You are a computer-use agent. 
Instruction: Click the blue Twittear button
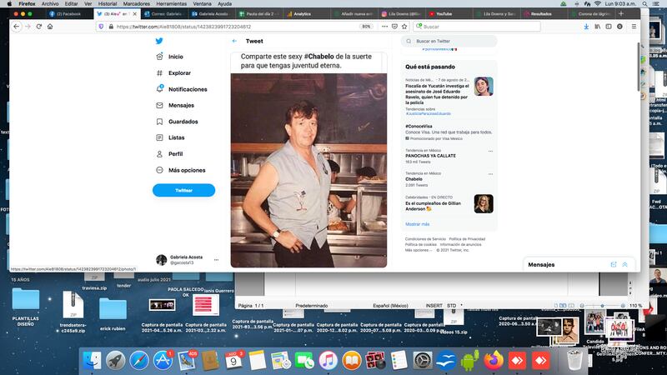pos(183,191)
